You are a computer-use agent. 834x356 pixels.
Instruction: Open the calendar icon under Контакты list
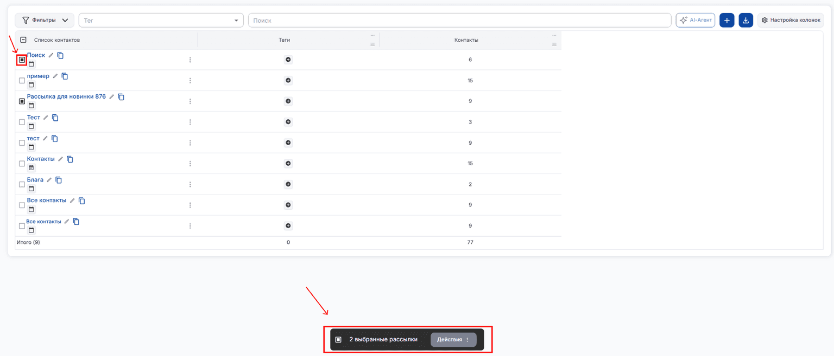pos(31,168)
